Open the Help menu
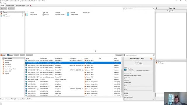This screenshot has width=187, height=105. [5, 3]
